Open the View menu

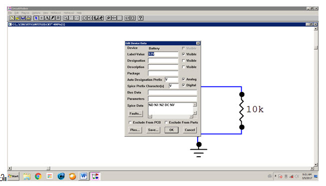click(x=45, y=13)
